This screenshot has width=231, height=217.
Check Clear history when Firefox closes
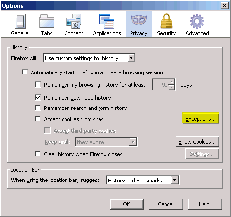click(38, 154)
